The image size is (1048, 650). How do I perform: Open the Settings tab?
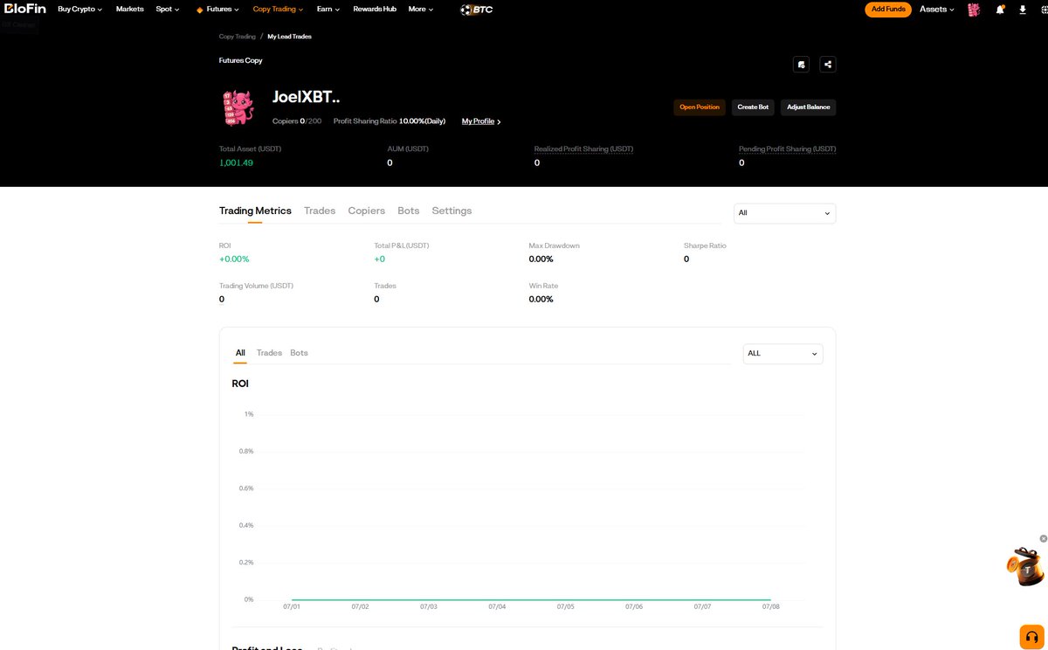(x=452, y=211)
